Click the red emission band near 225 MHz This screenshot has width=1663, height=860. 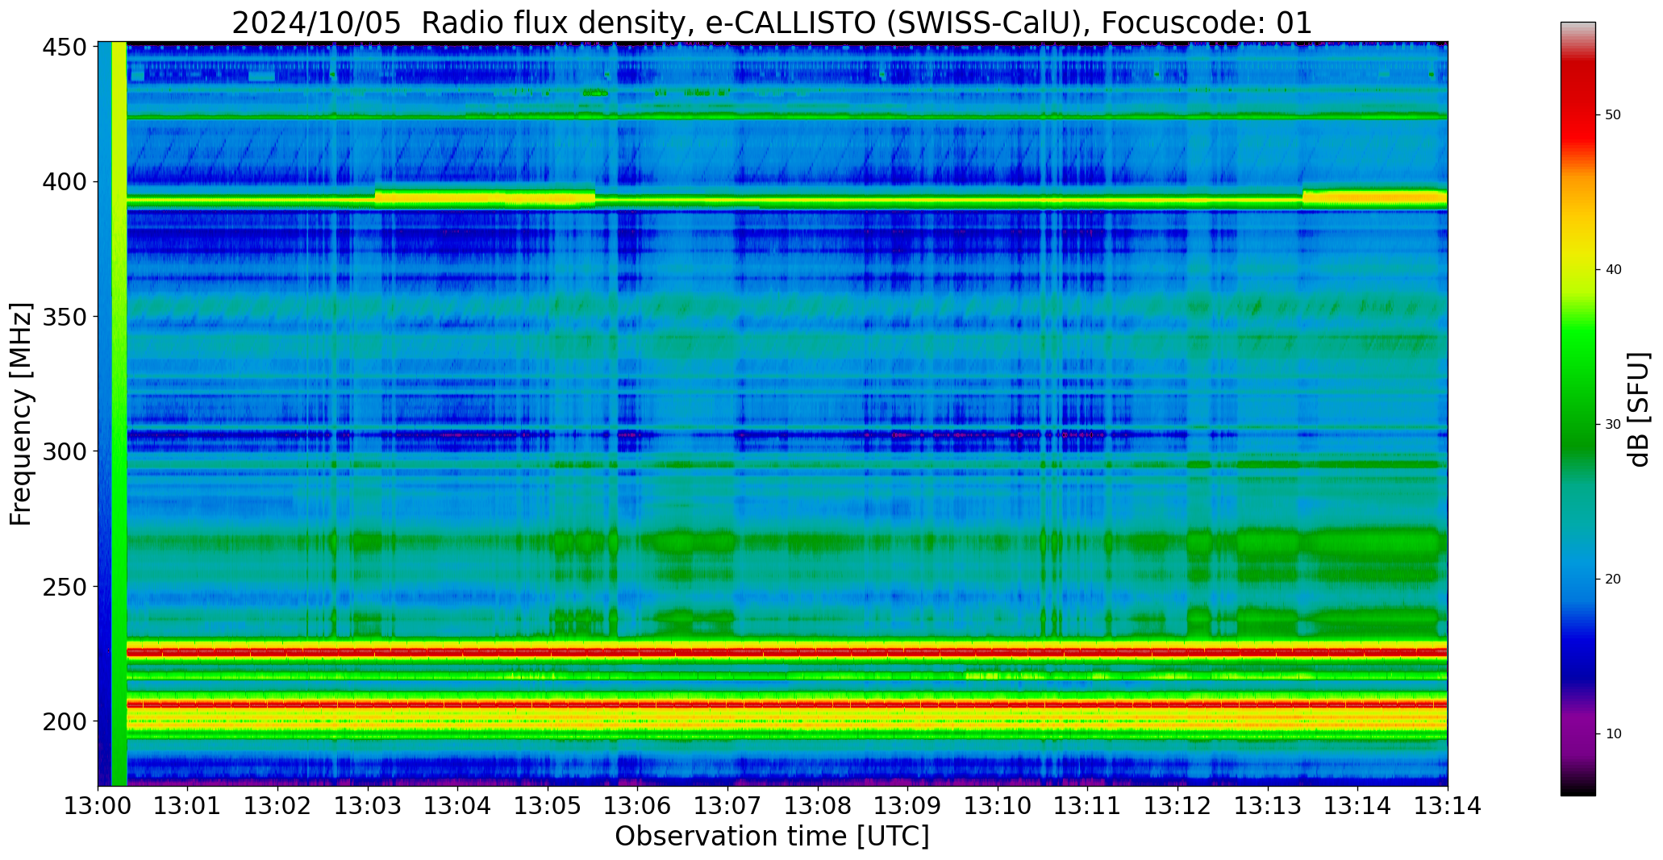point(787,651)
